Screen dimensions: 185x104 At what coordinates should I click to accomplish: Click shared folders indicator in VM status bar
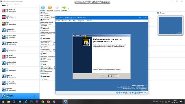tap(128, 92)
